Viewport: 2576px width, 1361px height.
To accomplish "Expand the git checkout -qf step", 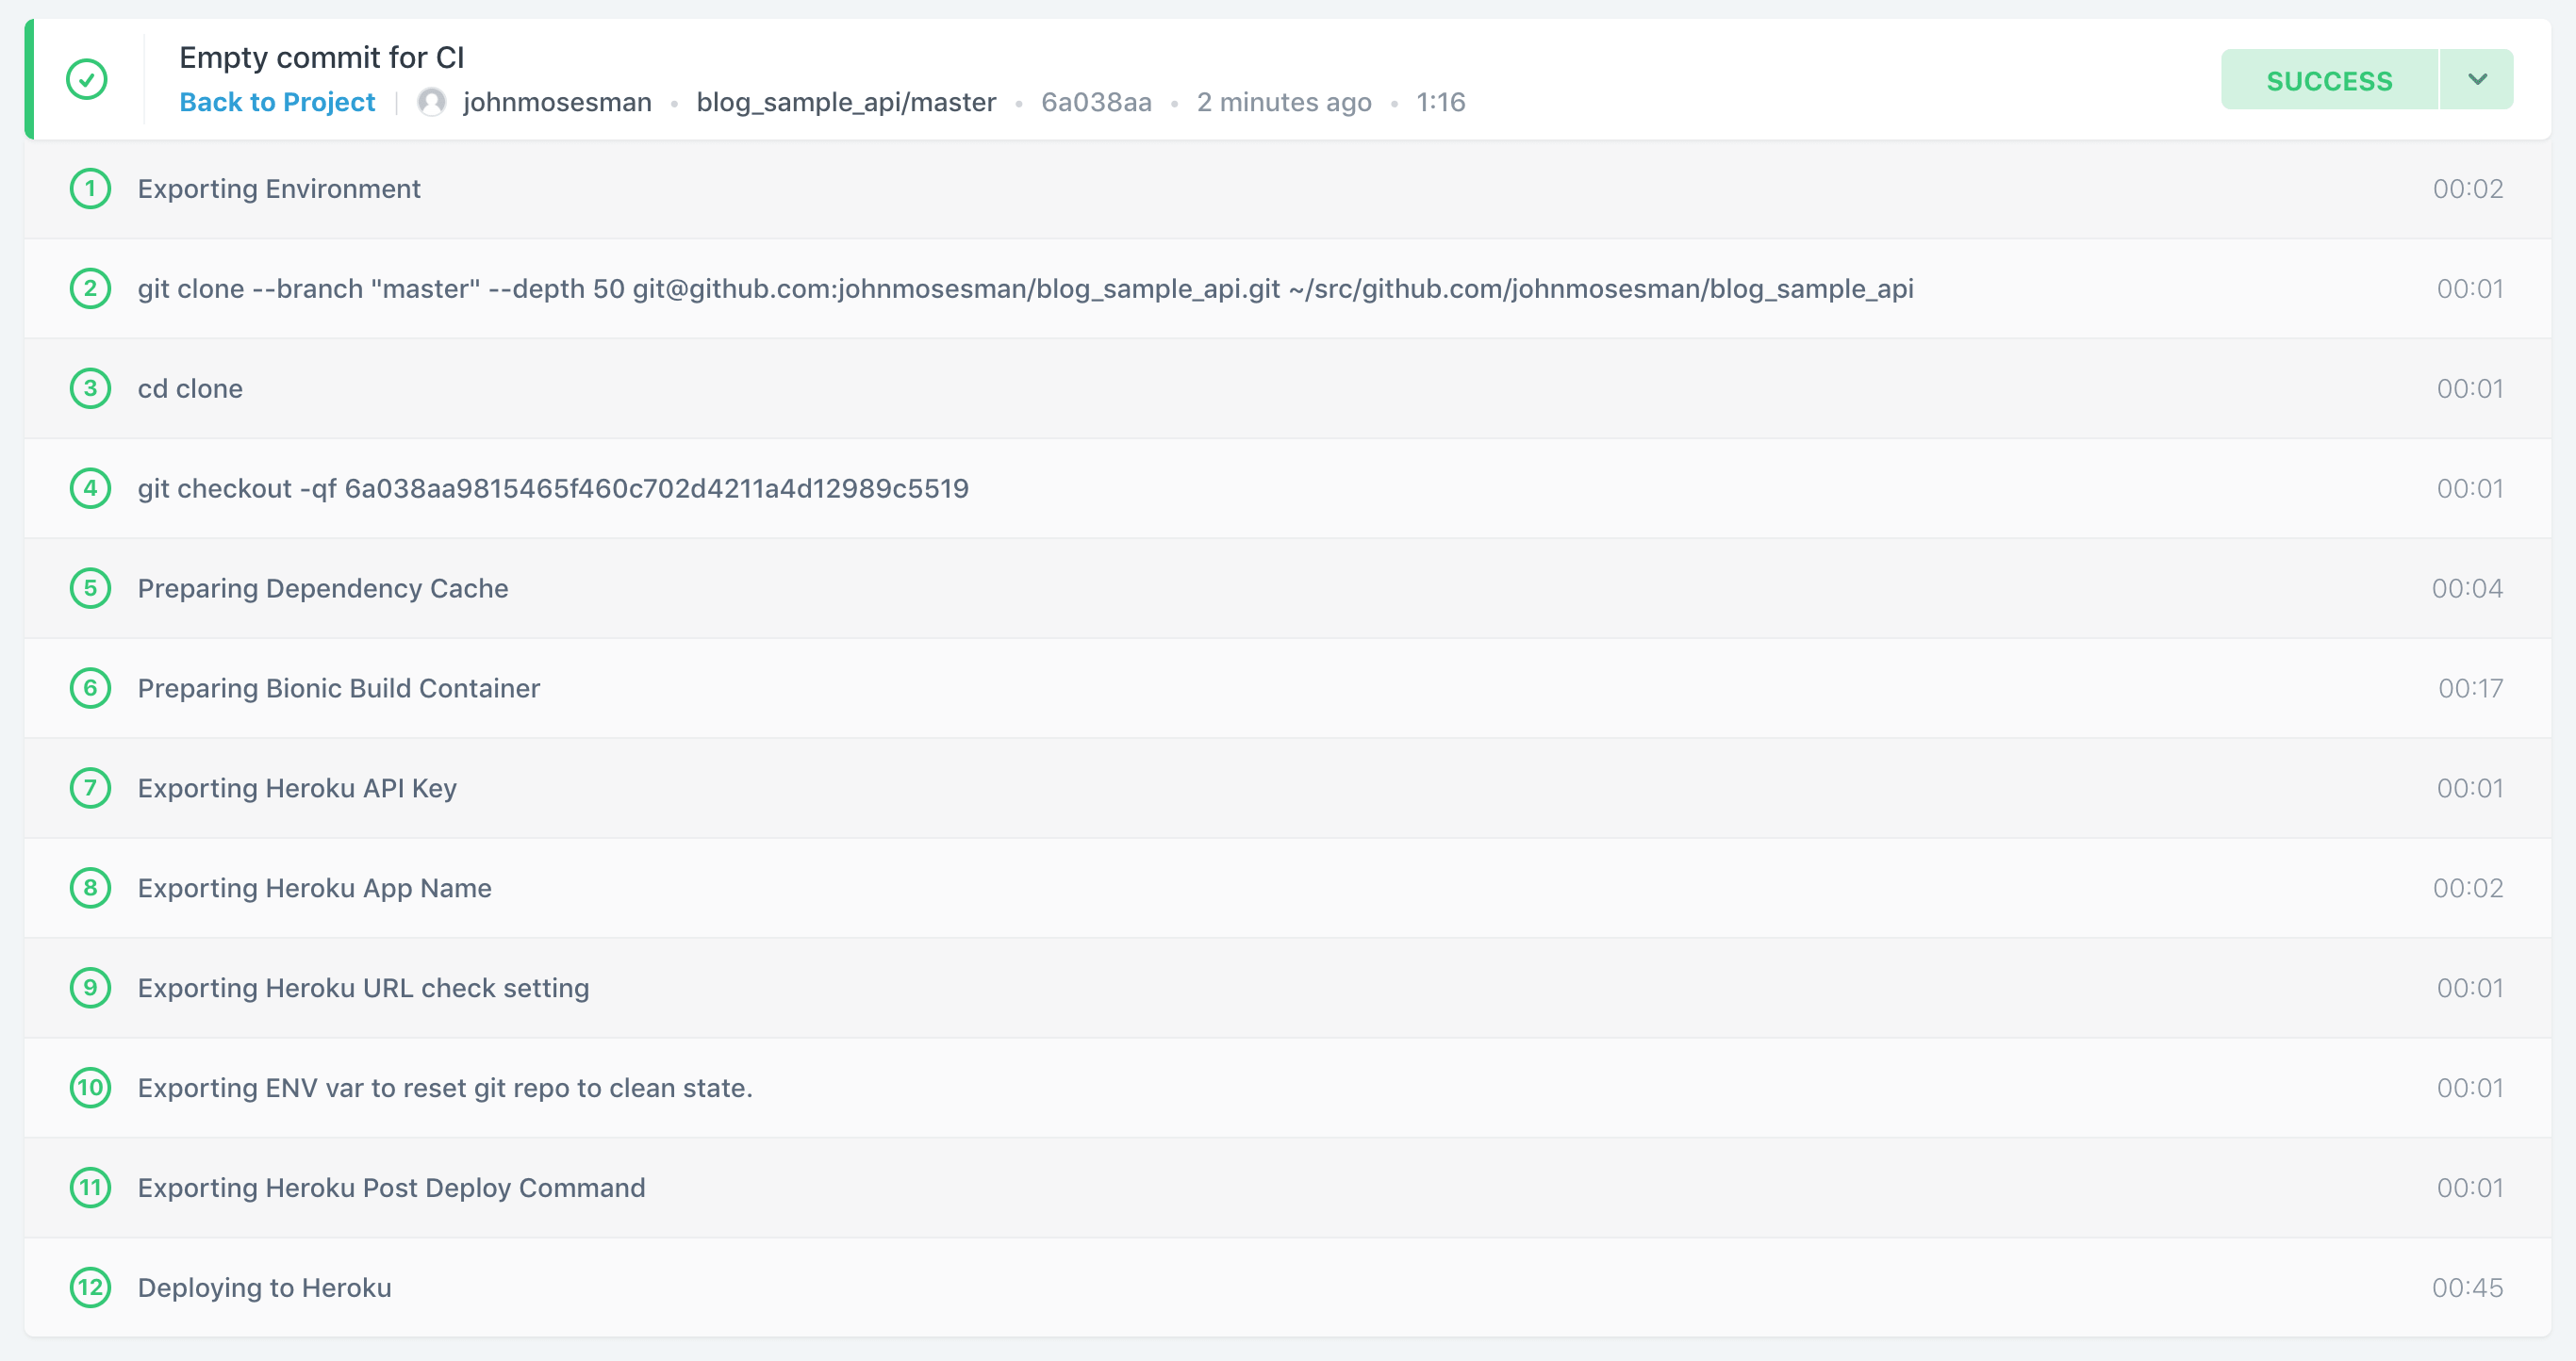I will pos(1288,488).
